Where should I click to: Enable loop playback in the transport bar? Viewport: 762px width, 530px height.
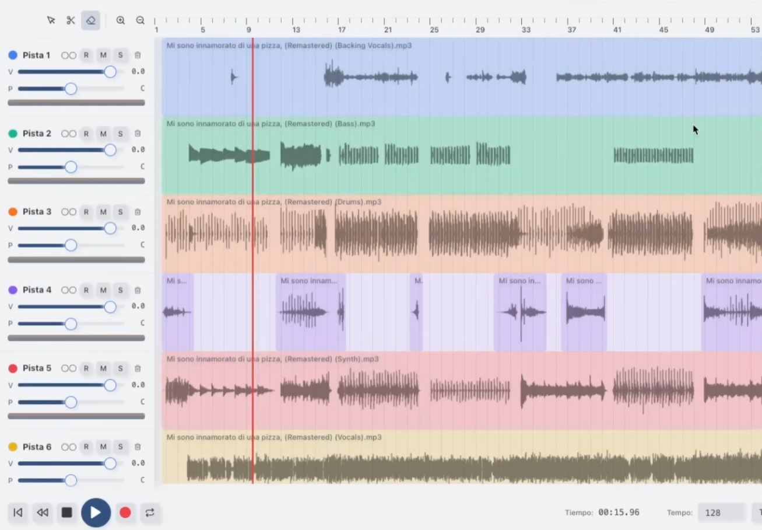[x=150, y=512]
